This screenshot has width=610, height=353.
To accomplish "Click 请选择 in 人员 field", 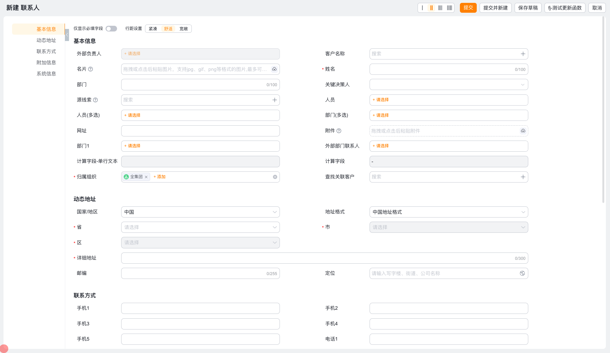I will (x=381, y=100).
